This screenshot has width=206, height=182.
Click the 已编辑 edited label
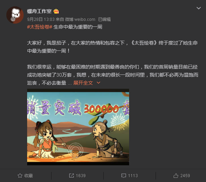tap(104, 19)
